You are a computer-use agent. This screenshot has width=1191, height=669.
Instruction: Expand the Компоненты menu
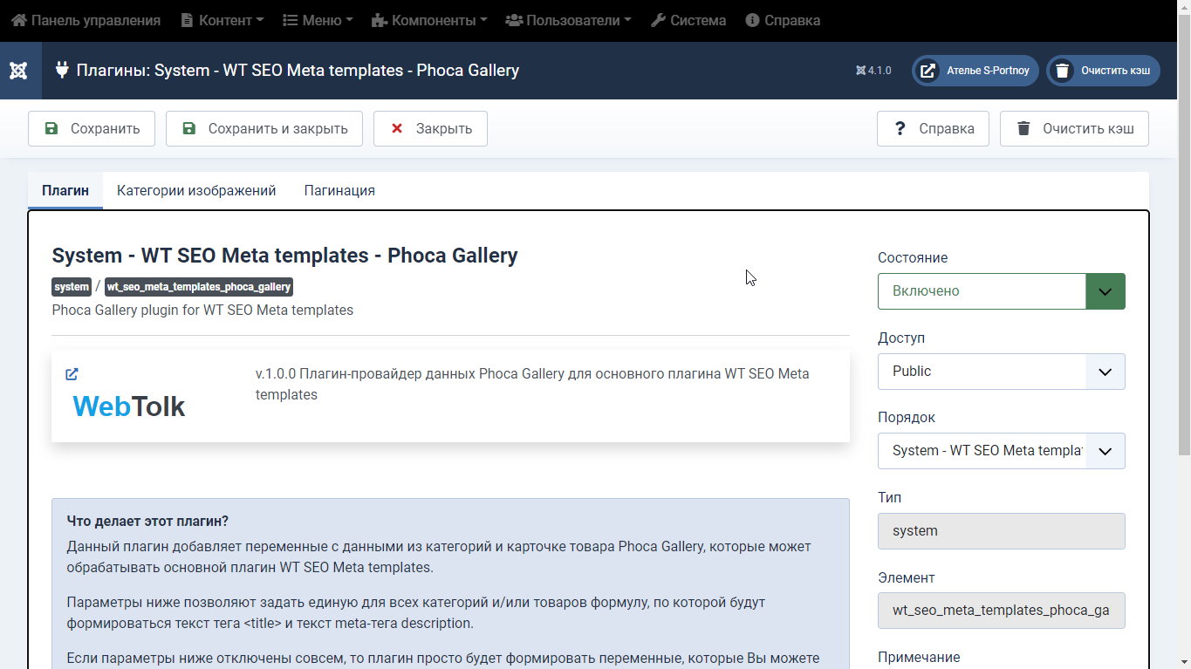pos(428,20)
